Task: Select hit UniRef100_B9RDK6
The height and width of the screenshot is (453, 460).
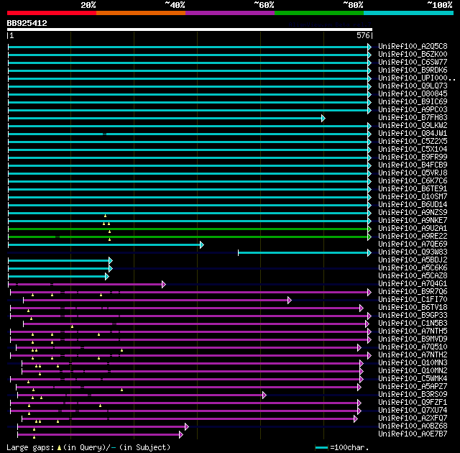Action: coord(413,70)
